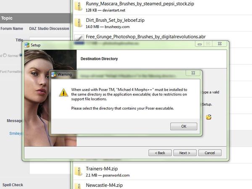Screen dimensions: 252x189
Task: Click the woman portrait image in Setup
Action: pos(37,98)
